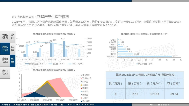189x106 pixels.
Task: Select the 商品住宅 navigation tab
Action: coord(5,48)
